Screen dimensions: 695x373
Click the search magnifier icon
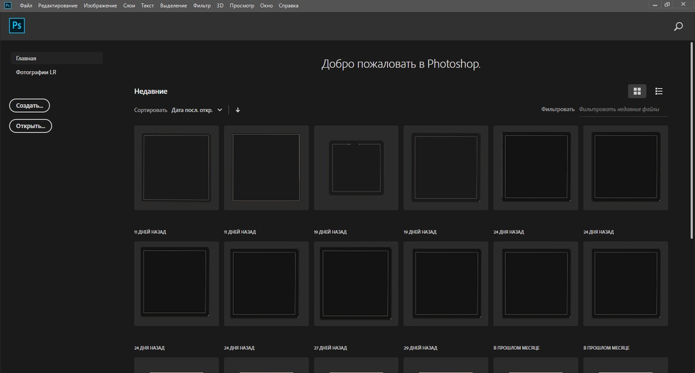point(678,26)
